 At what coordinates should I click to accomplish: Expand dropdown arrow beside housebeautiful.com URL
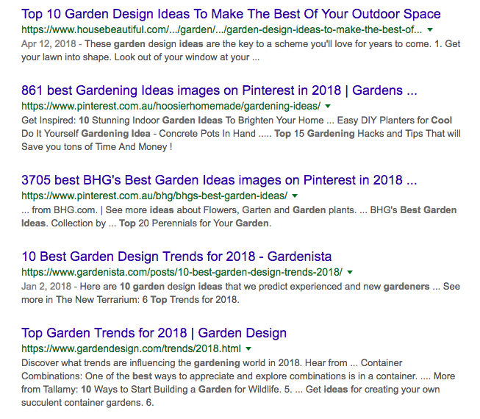click(429, 30)
